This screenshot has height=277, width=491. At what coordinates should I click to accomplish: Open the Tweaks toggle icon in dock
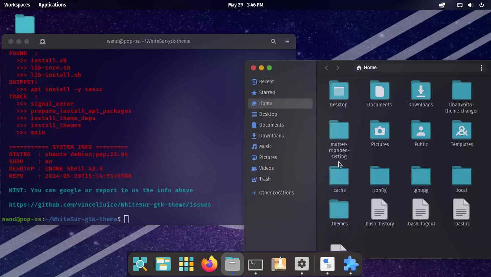[327, 264]
